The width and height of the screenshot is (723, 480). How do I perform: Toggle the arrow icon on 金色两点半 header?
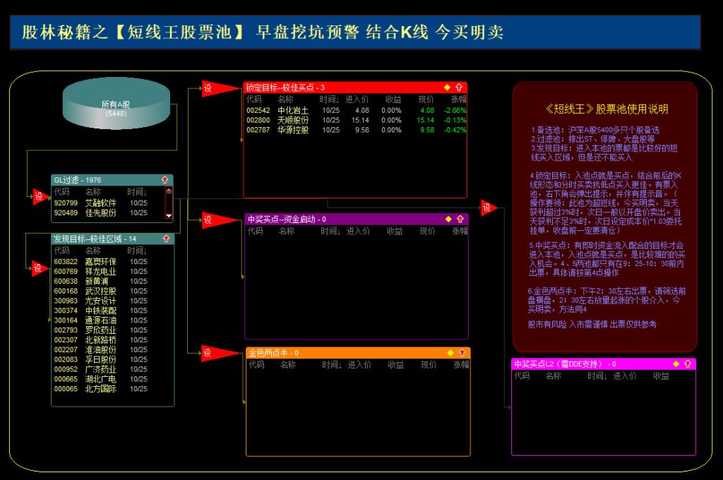point(460,354)
